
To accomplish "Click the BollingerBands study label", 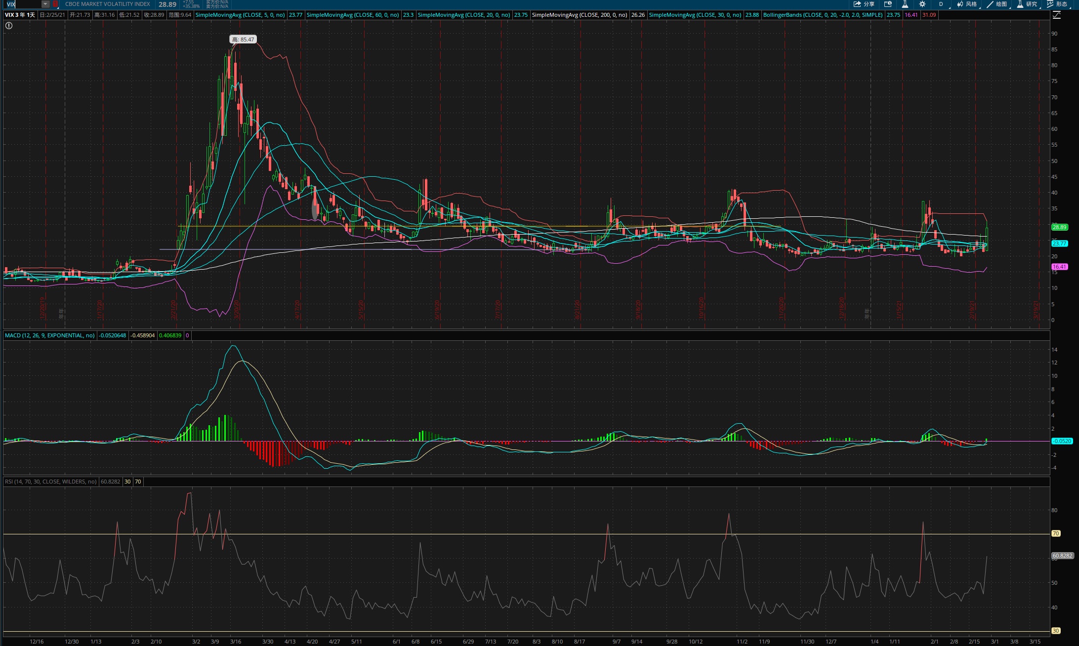I will [x=823, y=15].
